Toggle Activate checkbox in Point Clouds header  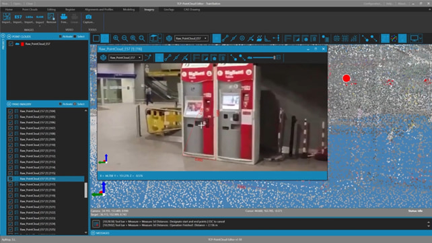click(61, 36)
